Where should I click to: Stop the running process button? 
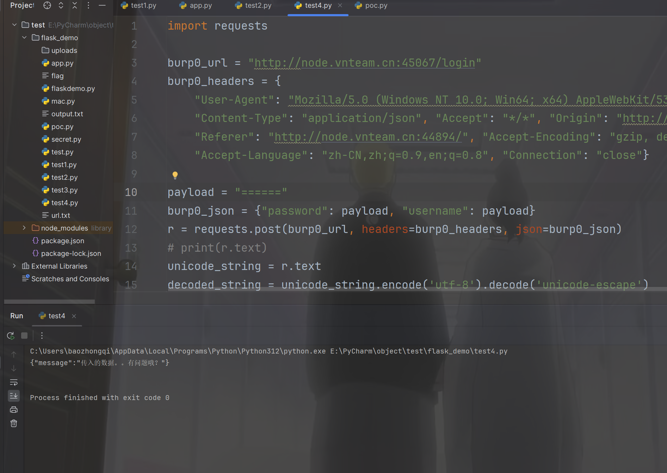click(x=24, y=336)
